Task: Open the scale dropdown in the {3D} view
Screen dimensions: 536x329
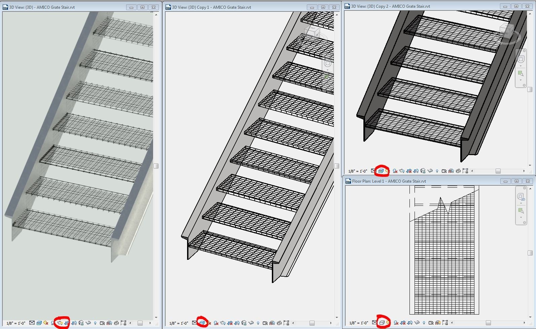Action: click(16, 323)
